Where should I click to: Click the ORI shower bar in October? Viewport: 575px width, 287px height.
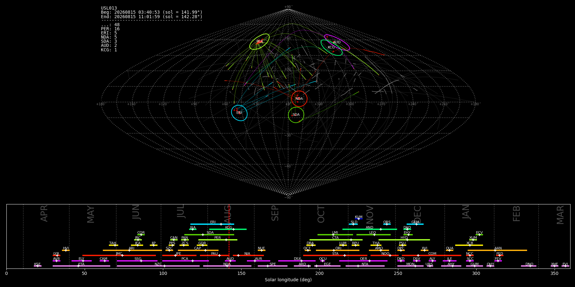click(338, 250)
